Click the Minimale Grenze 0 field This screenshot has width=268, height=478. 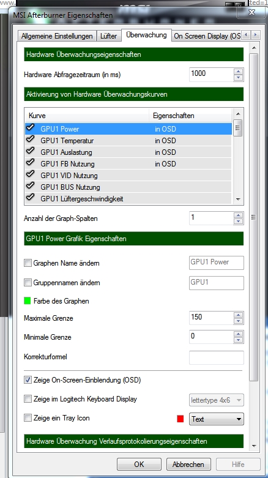(x=211, y=337)
